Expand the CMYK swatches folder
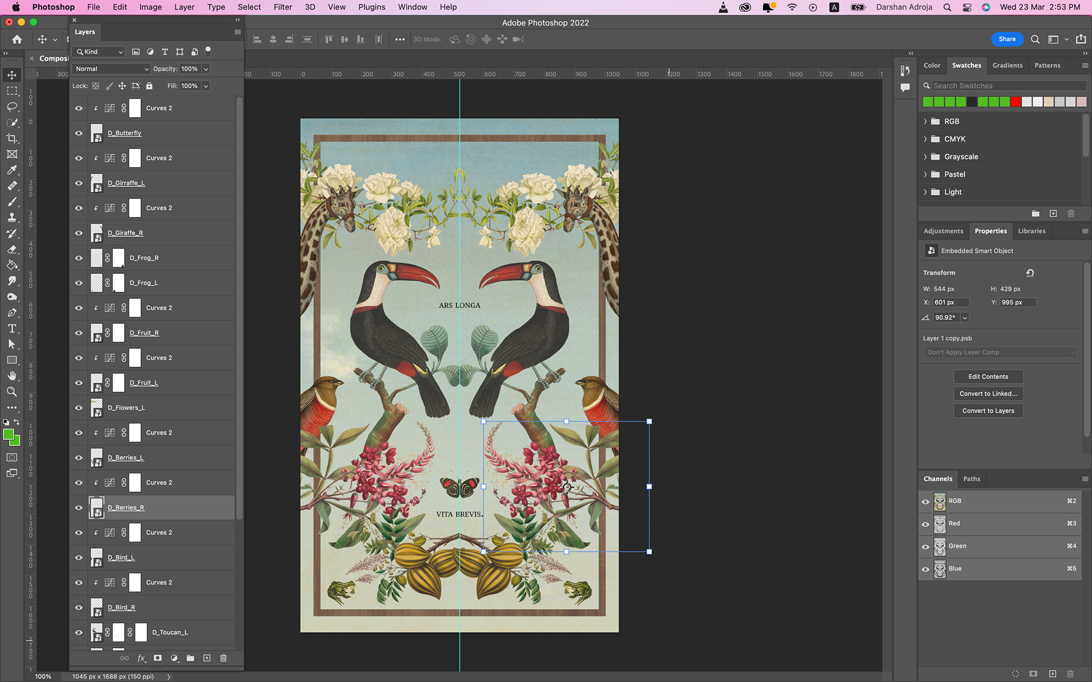The width and height of the screenshot is (1092, 682). (x=925, y=139)
